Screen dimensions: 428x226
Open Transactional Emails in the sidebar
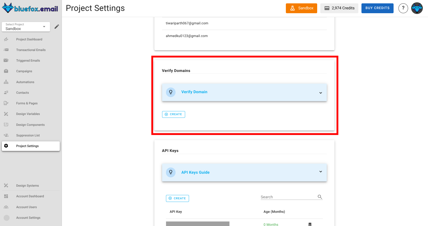tap(31, 50)
